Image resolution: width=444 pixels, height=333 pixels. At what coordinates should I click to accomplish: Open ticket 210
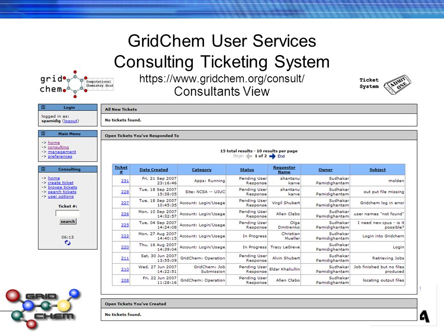pos(125,269)
